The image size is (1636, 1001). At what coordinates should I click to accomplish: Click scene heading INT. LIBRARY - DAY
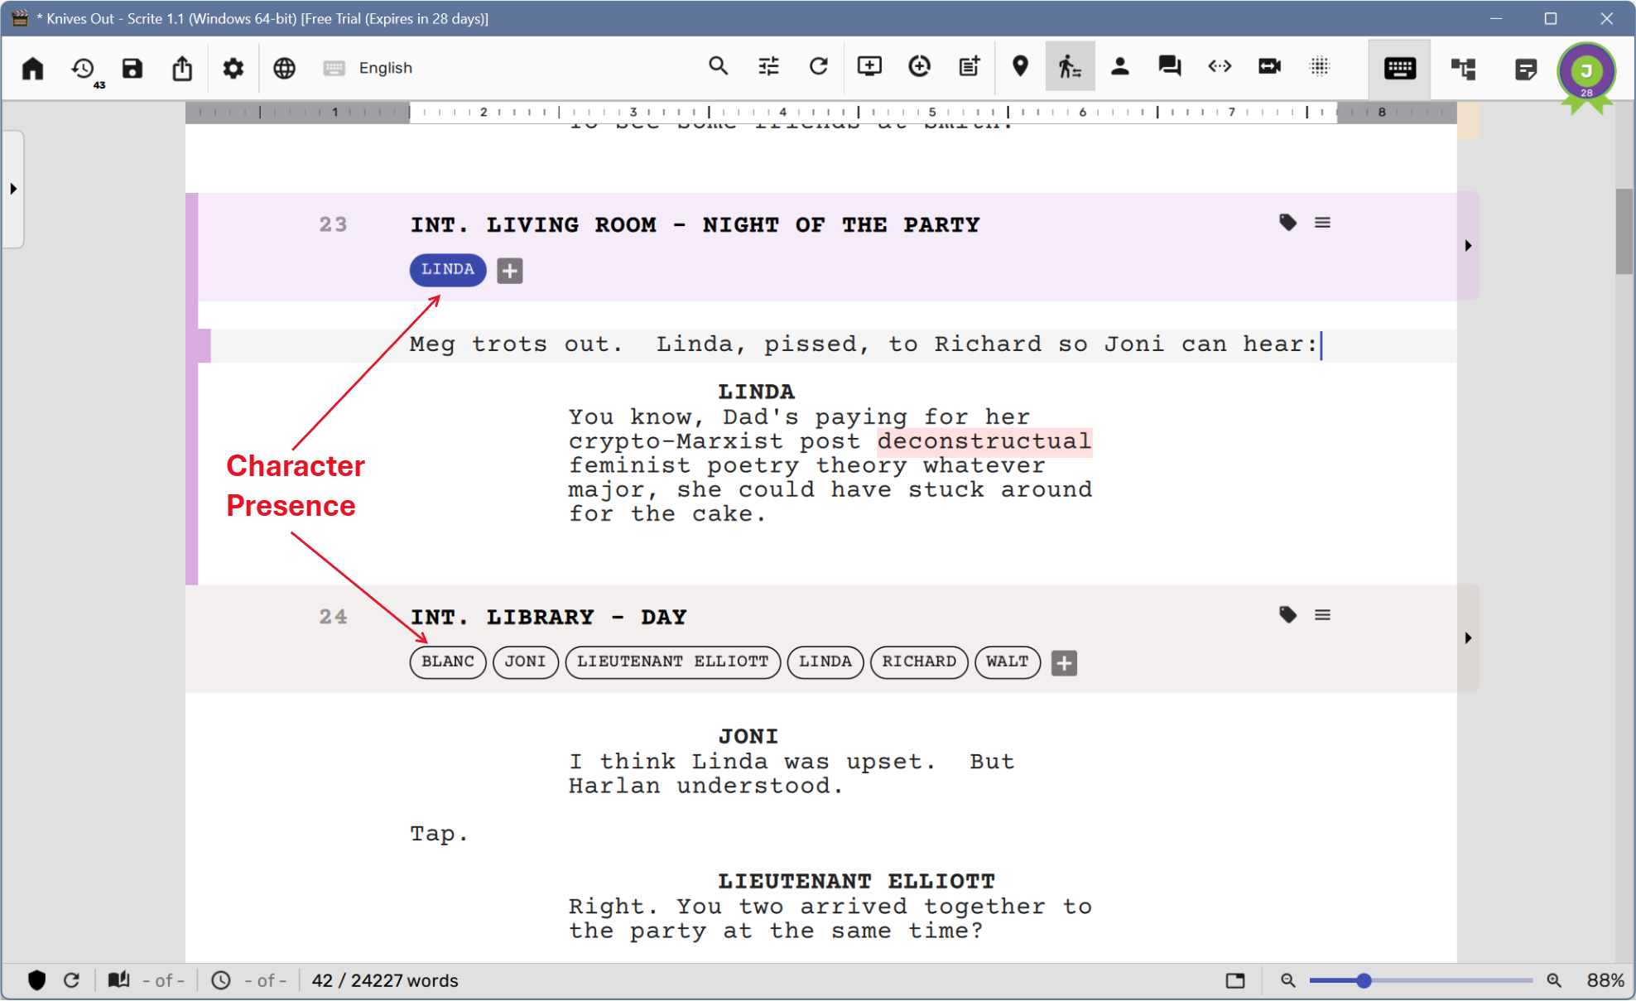coord(549,618)
